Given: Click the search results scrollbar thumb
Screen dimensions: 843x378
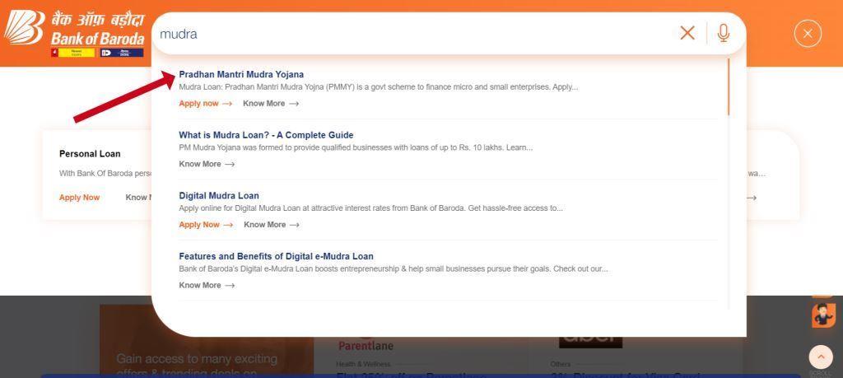Looking at the screenshot, I should (x=729, y=86).
